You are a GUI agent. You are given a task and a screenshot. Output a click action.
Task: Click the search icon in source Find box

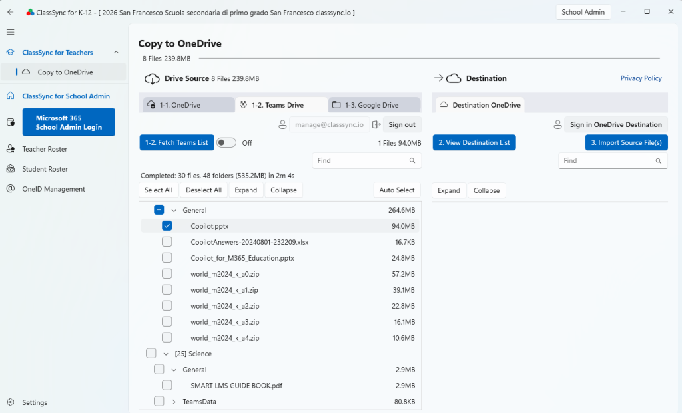[412, 160]
